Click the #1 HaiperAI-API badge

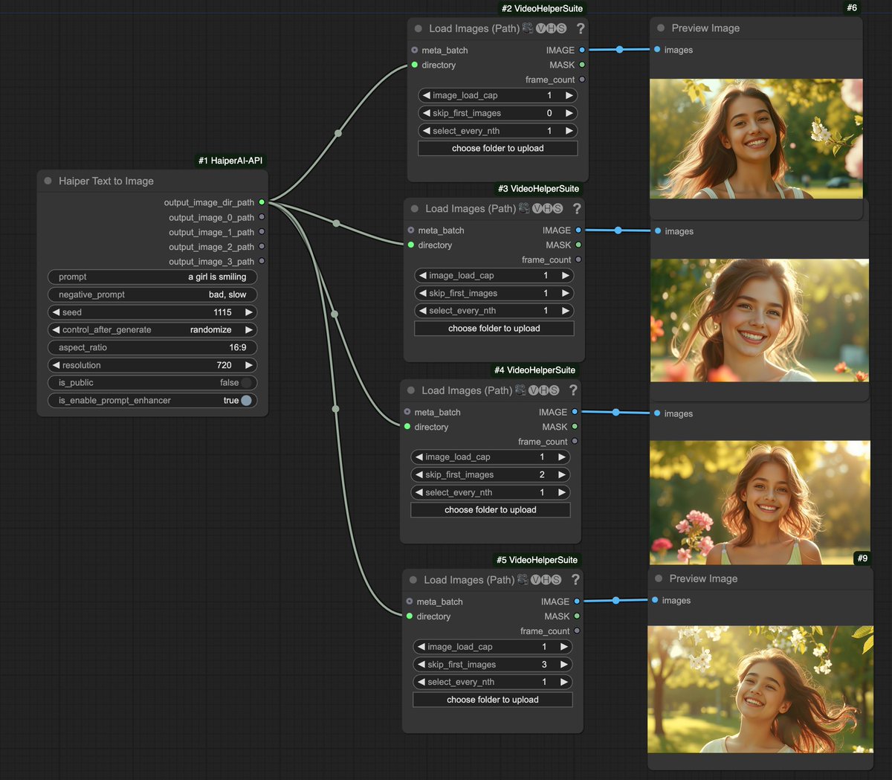(230, 161)
